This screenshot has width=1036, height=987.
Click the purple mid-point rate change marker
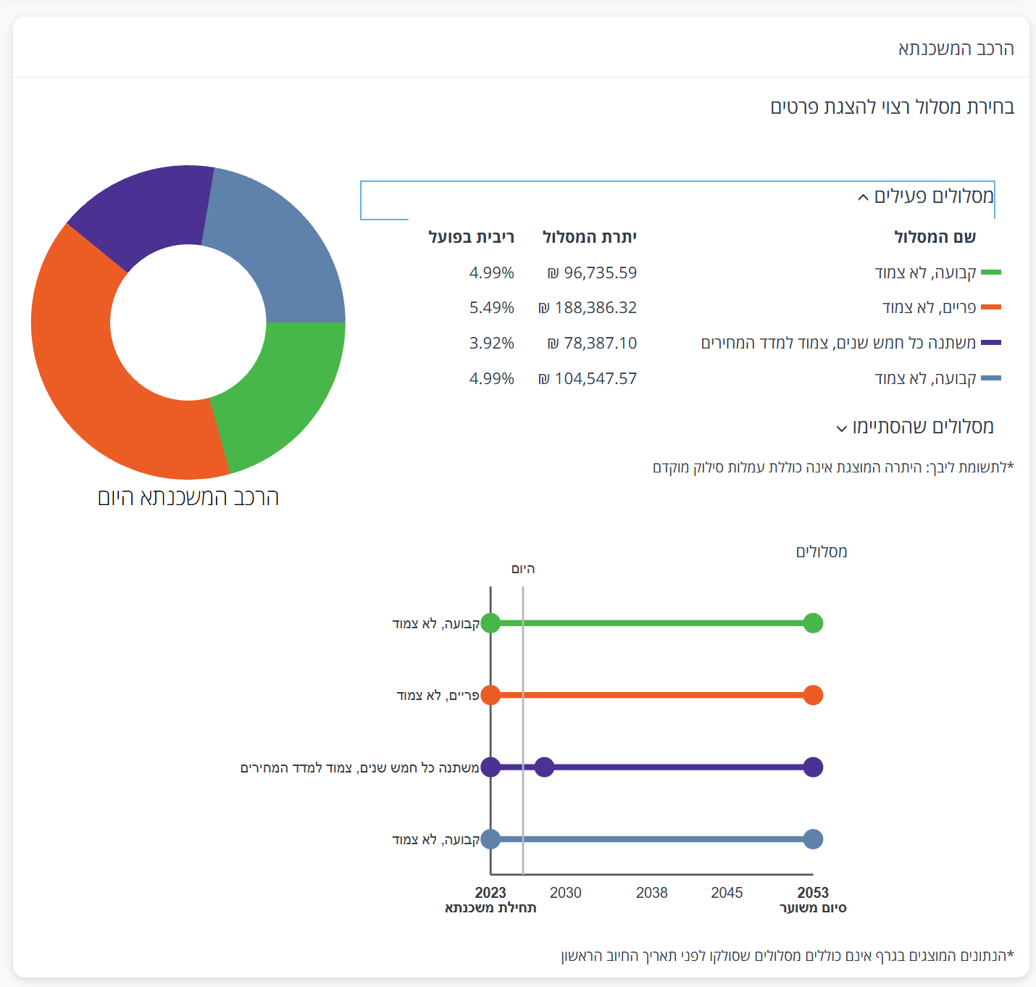[x=544, y=767]
